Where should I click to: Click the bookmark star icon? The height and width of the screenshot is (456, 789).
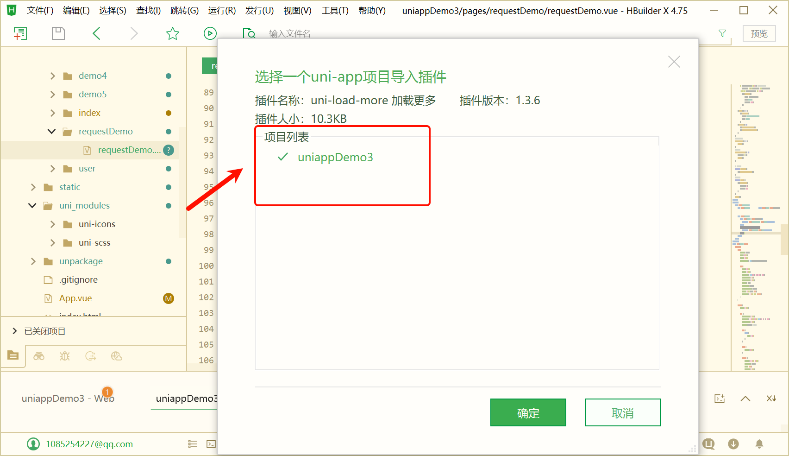coord(172,33)
